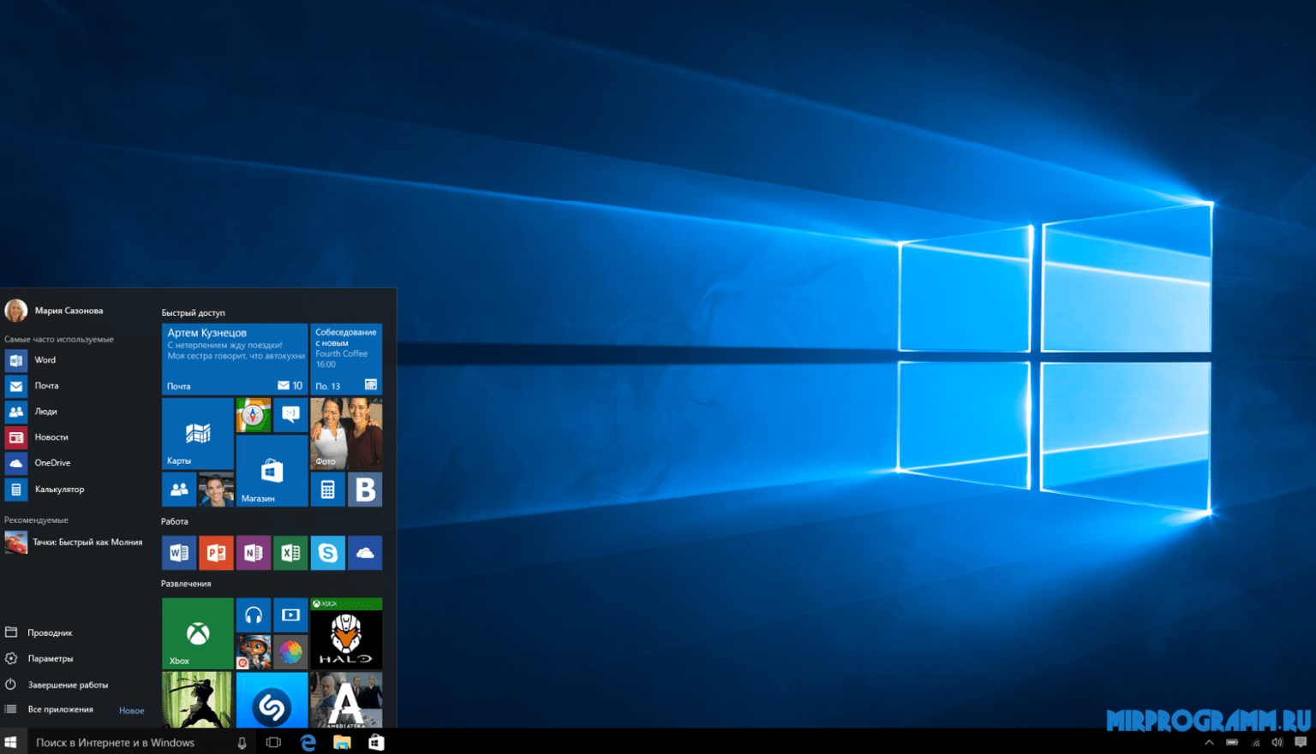Open the OneDrive tile in Работа group
The image size is (1316, 754).
365,553
